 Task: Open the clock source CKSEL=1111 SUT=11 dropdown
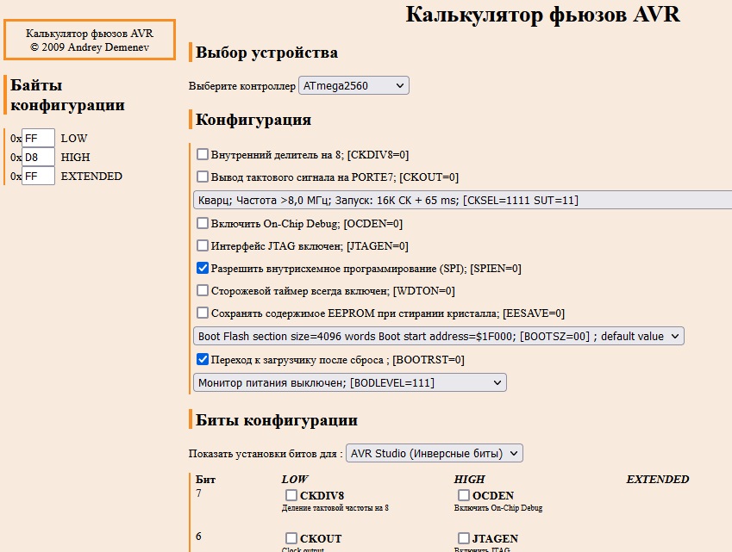coord(462,200)
